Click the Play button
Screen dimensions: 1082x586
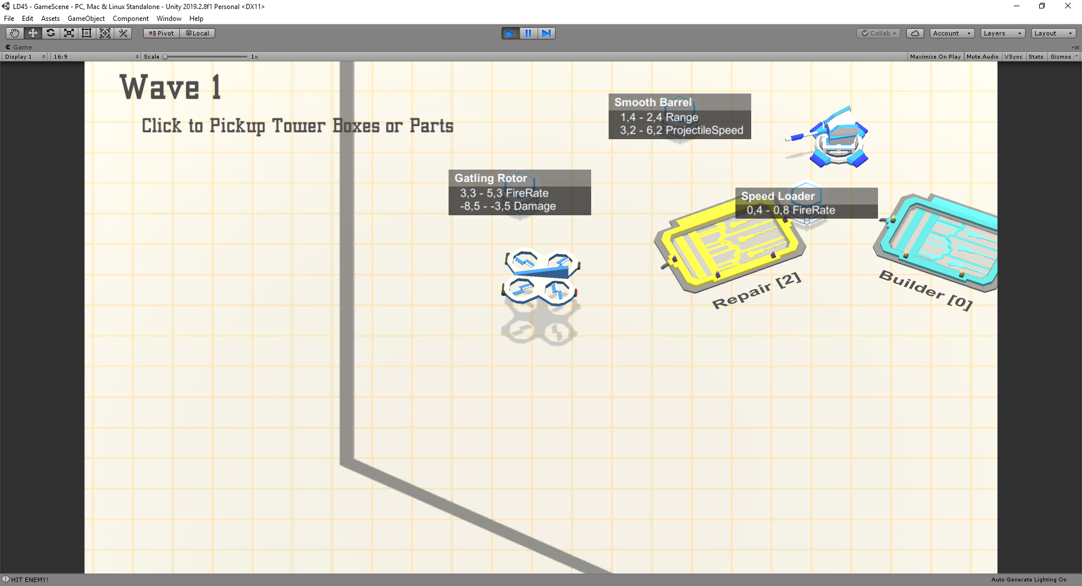tap(510, 33)
